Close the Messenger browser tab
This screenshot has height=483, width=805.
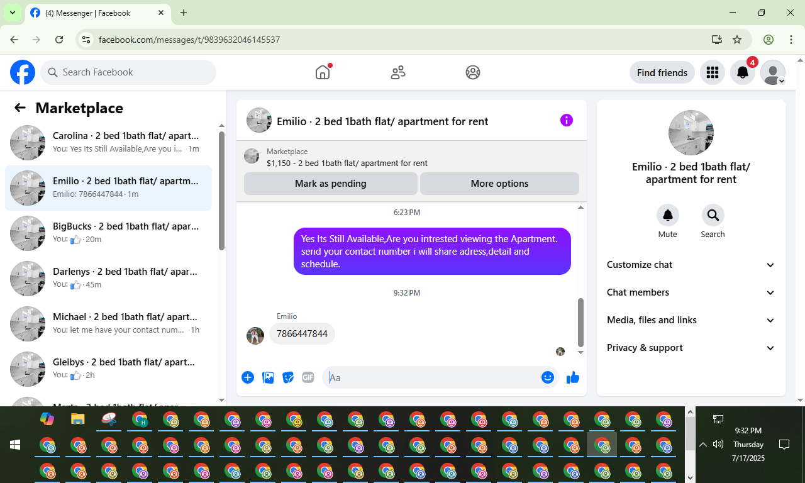pos(161,13)
